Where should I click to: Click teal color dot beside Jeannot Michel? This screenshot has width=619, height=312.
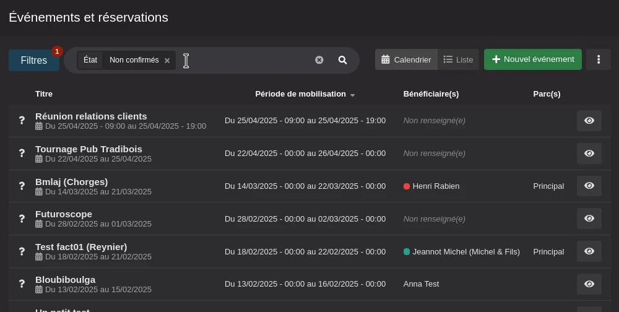pyautogui.click(x=407, y=252)
